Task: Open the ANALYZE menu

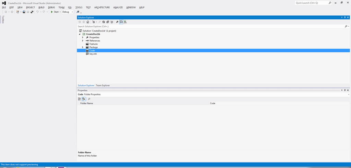Action: [118, 8]
